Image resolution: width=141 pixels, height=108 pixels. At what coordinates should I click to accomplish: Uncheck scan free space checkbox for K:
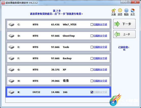92,92
